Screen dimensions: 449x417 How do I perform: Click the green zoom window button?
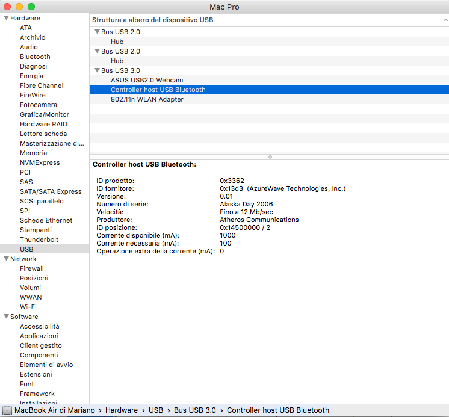click(31, 7)
